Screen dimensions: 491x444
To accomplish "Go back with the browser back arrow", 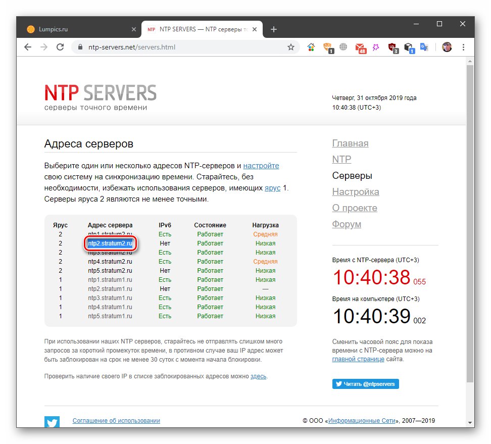I will [x=28, y=47].
